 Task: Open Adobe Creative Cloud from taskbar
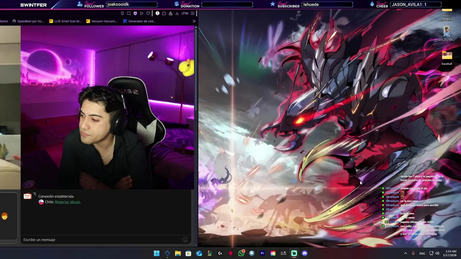(273, 253)
